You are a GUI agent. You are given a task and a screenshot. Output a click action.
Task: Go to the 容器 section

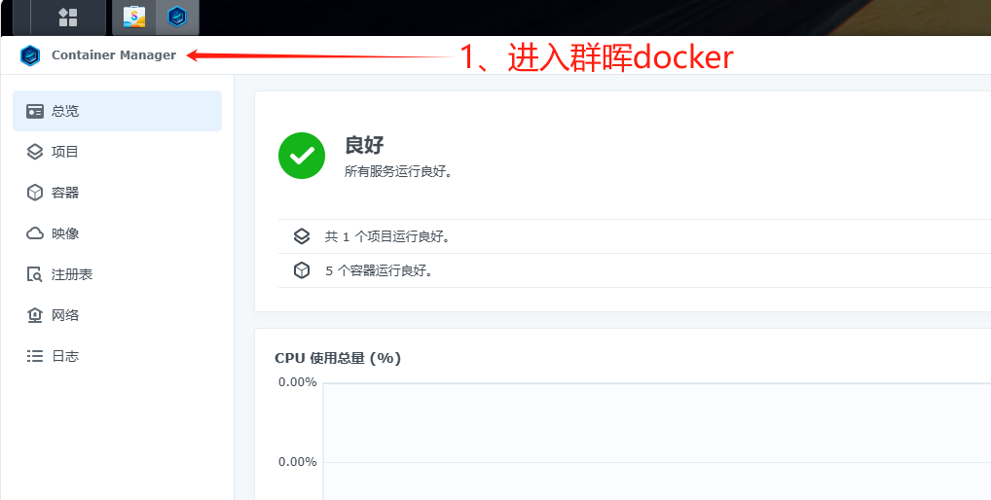click(x=117, y=193)
